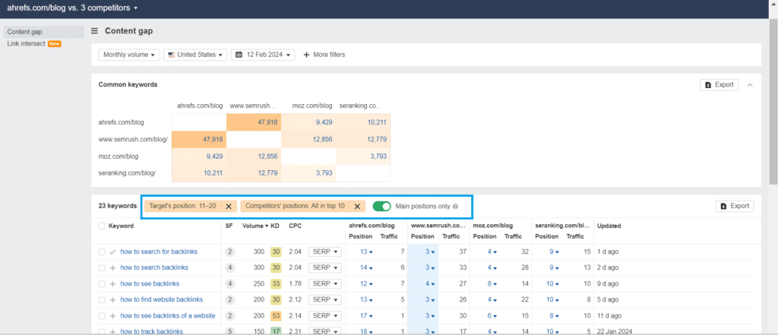
Task: Click the green KD badge 17
Action: (276, 331)
